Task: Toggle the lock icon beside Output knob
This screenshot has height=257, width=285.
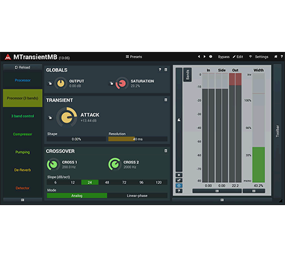Action: (50, 83)
